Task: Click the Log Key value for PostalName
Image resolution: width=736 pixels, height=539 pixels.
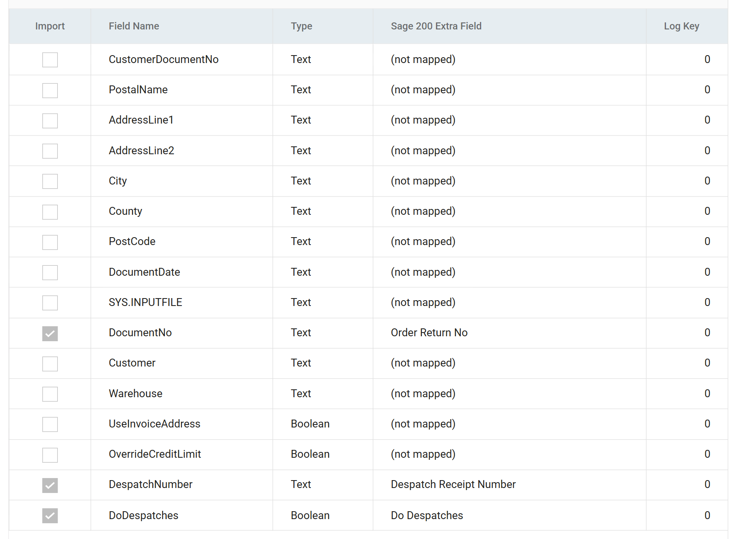Action: (x=707, y=90)
